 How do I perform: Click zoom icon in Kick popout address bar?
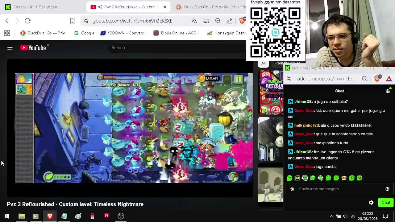coord(364,79)
